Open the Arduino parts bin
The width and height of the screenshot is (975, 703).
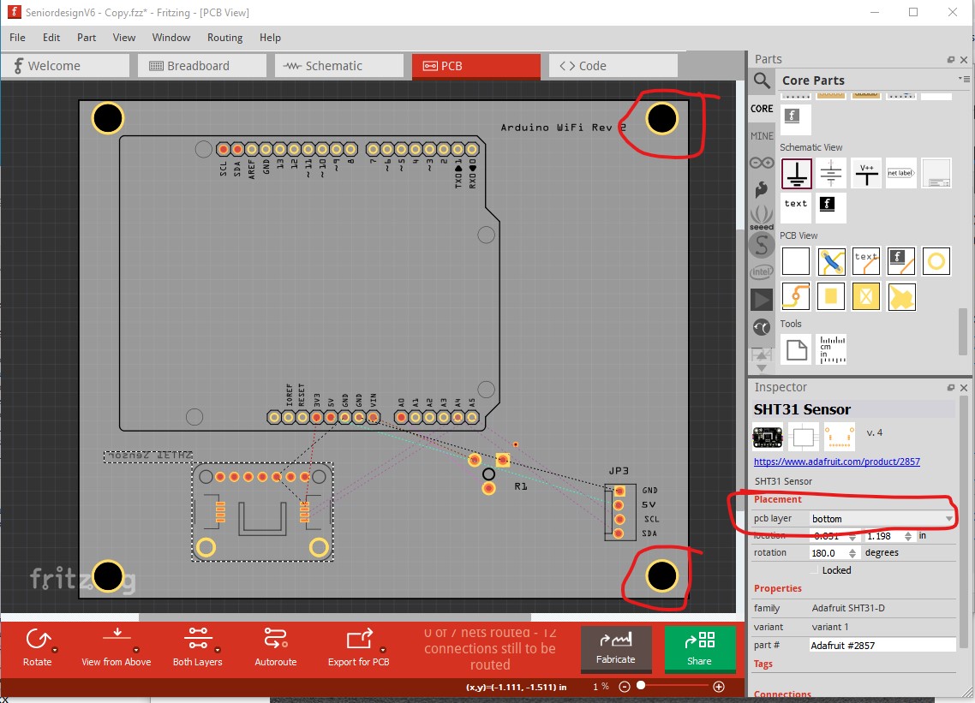[762, 163]
